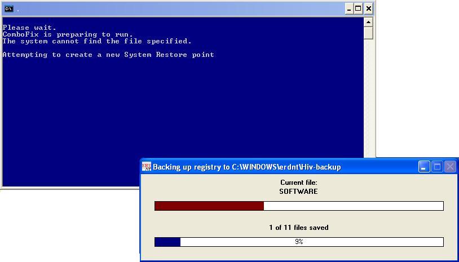Click the blue overall progress bar fill
The width and height of the screenshot is (459, 262).
(167, 242)
